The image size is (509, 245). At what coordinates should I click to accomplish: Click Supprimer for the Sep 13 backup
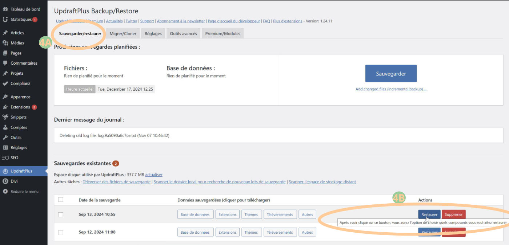[454, 215]
